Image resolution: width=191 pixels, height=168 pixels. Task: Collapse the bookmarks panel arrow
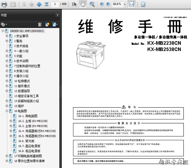pyautogui.click(x=57, y=15)
